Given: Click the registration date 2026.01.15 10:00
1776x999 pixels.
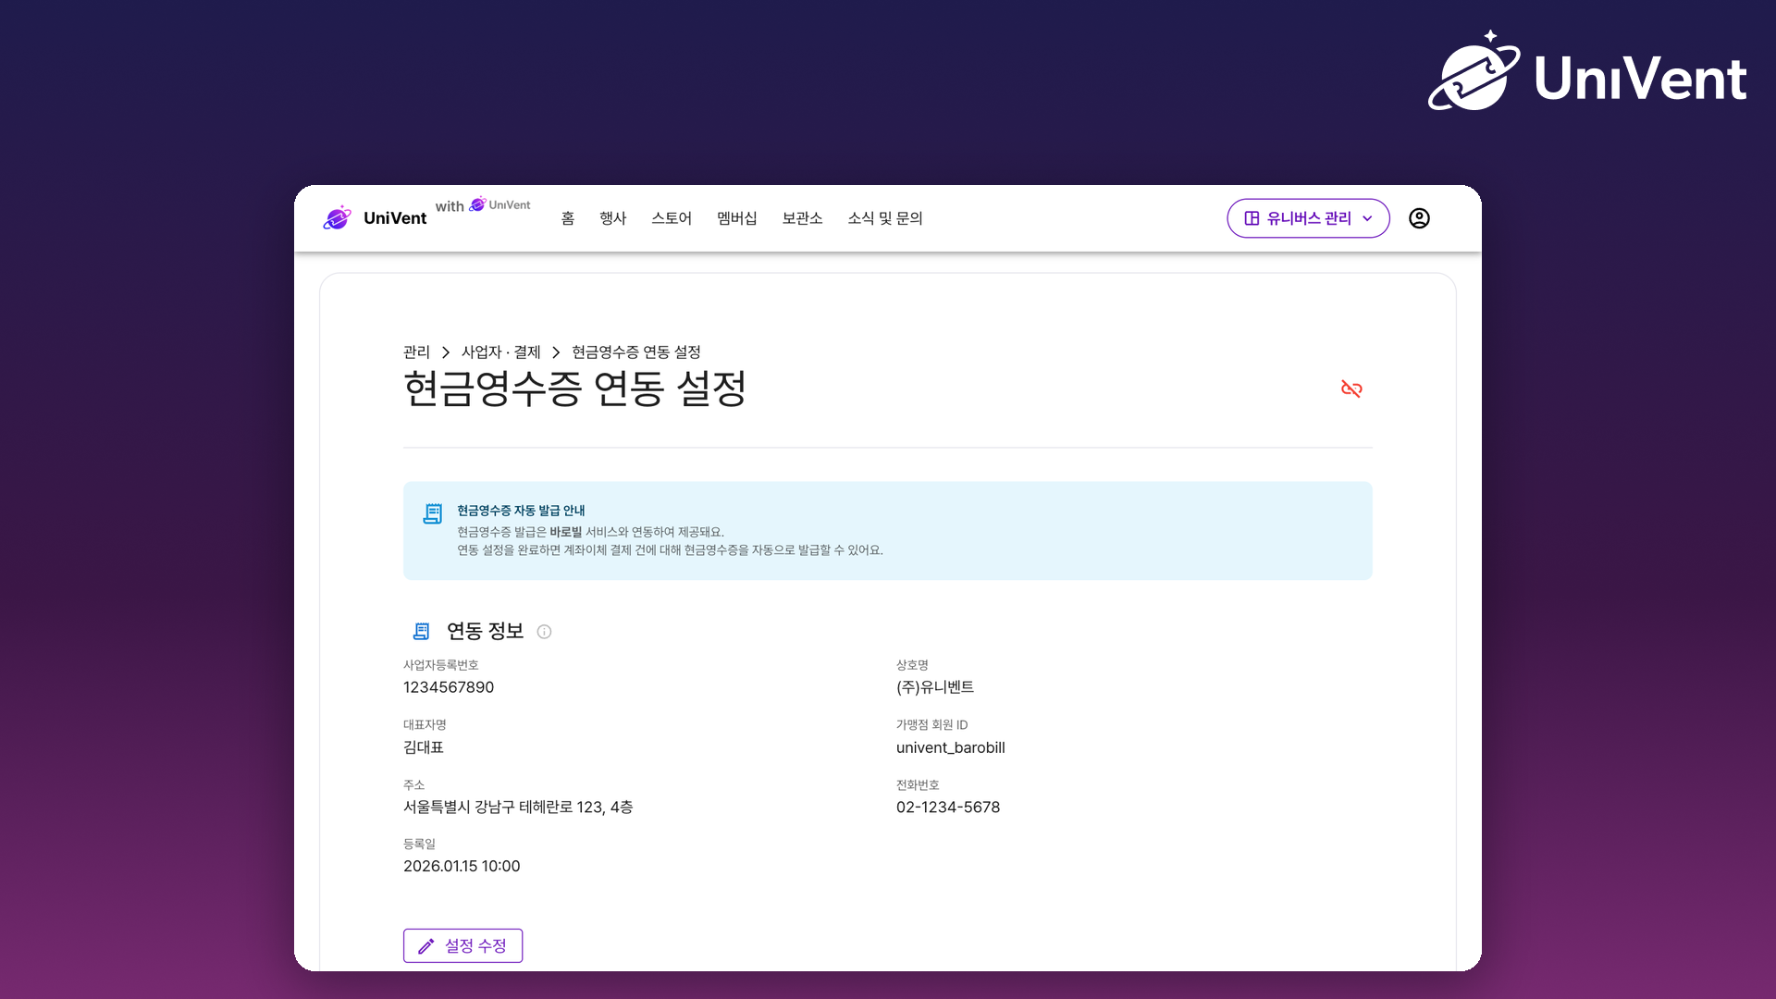Looking at the screenshot, I should [462, 867].
